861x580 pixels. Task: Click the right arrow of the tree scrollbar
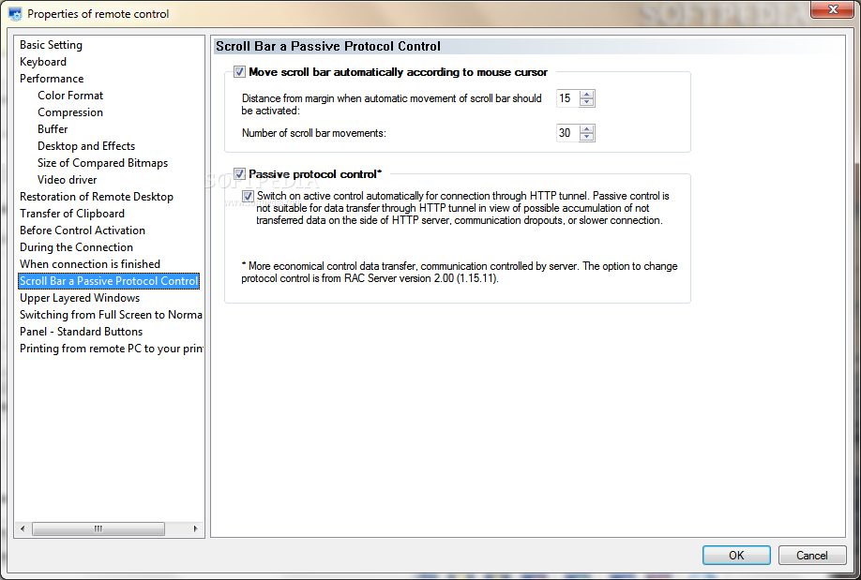pyautogui.click(x=195, y=529)
